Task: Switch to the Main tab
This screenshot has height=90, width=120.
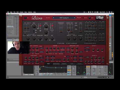Action: (48, 64)
